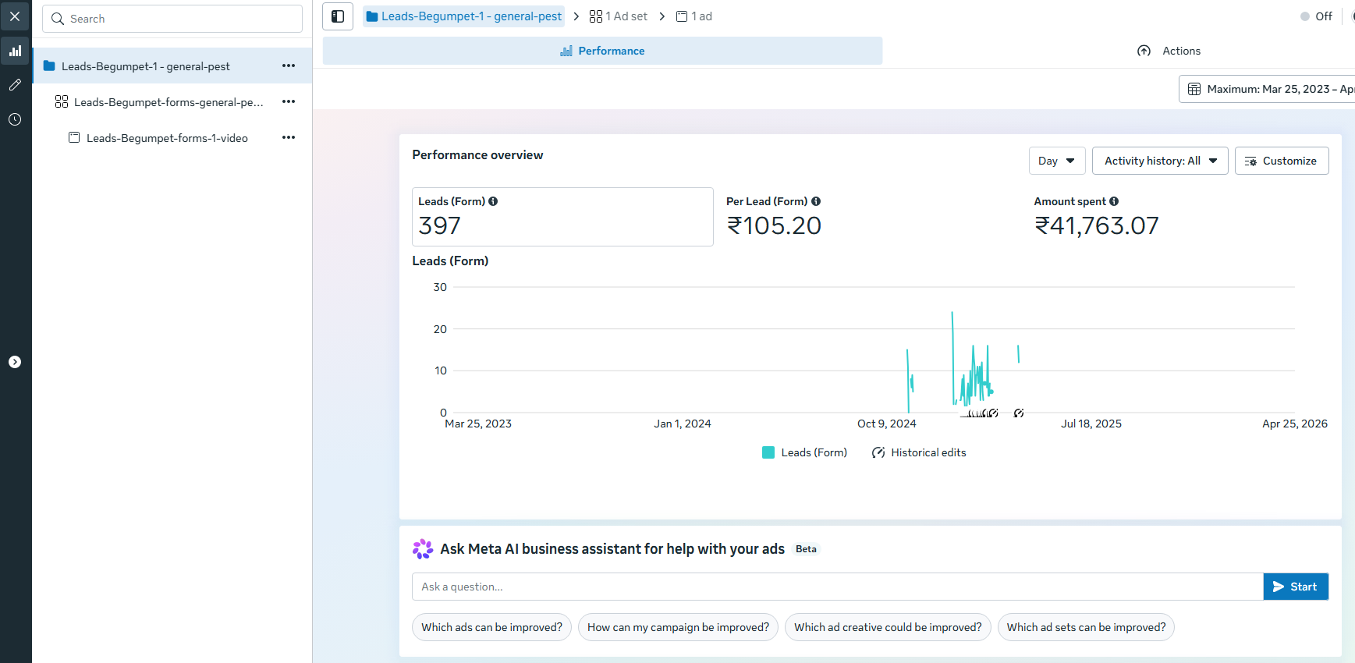This screenshot has width=1355, height=663.
Task: Click the pencil edit icon in left rail
Action: coord(15,85)
